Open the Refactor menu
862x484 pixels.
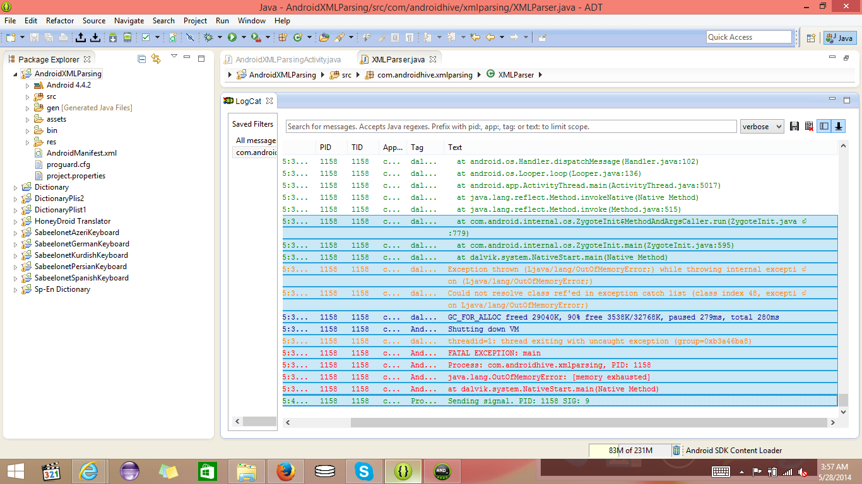60,20
